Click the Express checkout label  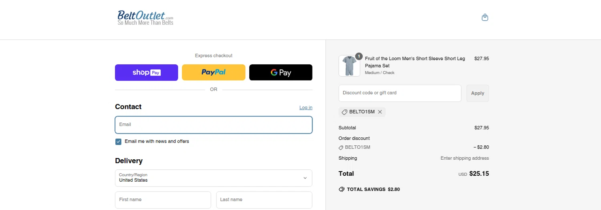click(214, 55)
